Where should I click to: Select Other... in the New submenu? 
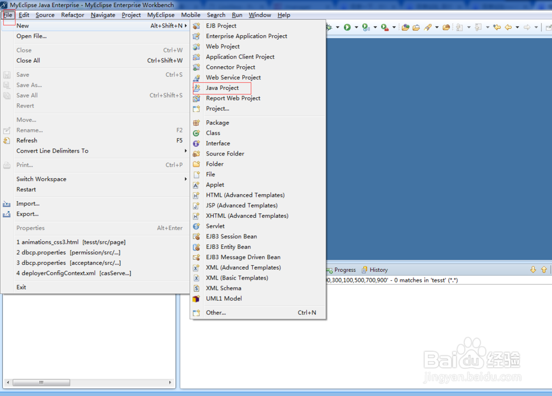[216, 313]
